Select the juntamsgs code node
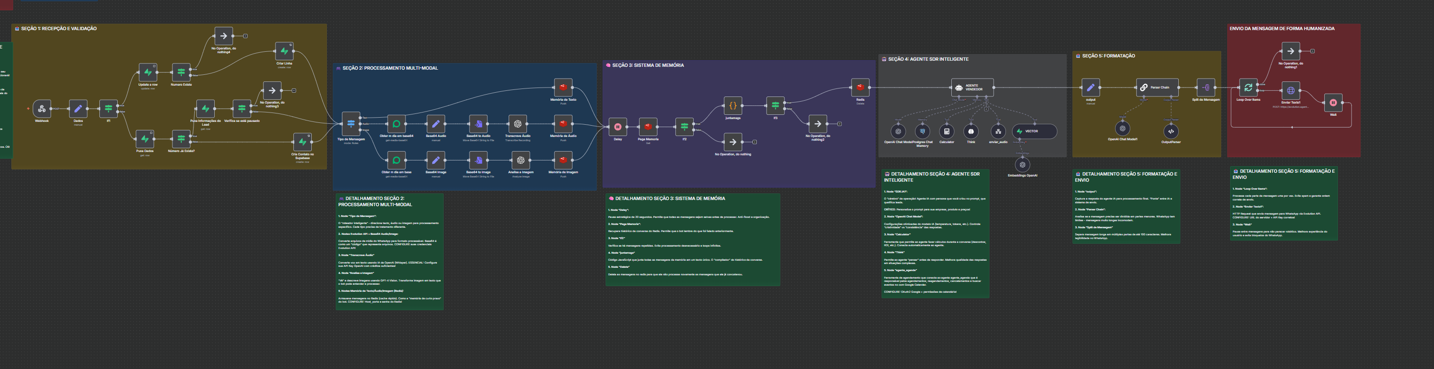 733,105
